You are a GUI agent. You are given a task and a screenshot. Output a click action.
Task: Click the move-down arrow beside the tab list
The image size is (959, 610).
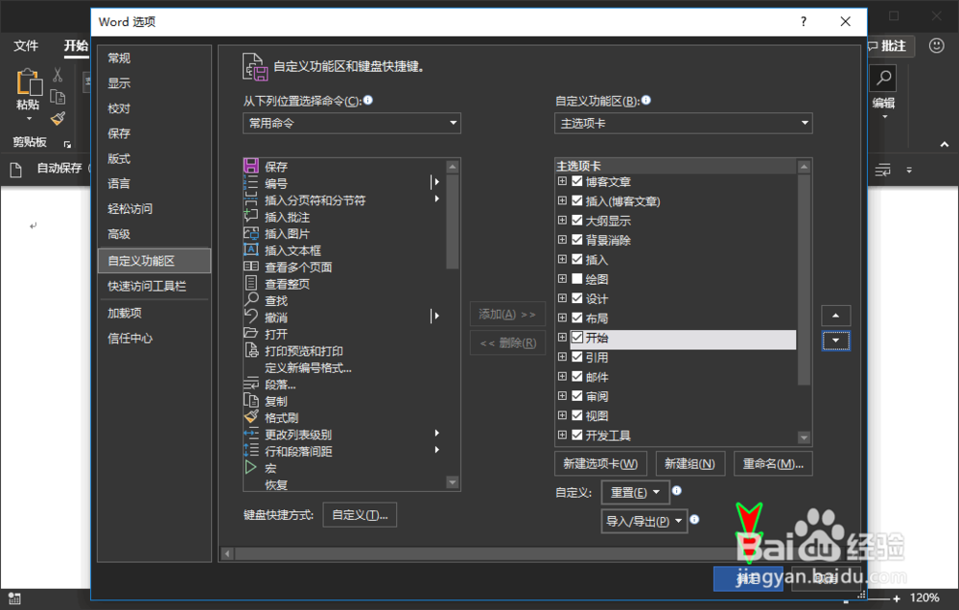(x=835, y=340)
